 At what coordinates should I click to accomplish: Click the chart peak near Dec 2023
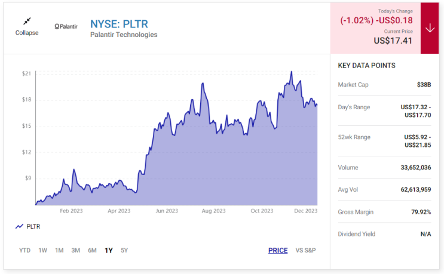(x=291, y=72)
